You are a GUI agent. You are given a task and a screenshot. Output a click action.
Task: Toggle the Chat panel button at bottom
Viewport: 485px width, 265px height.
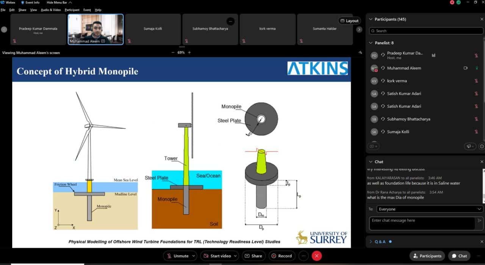459,256
